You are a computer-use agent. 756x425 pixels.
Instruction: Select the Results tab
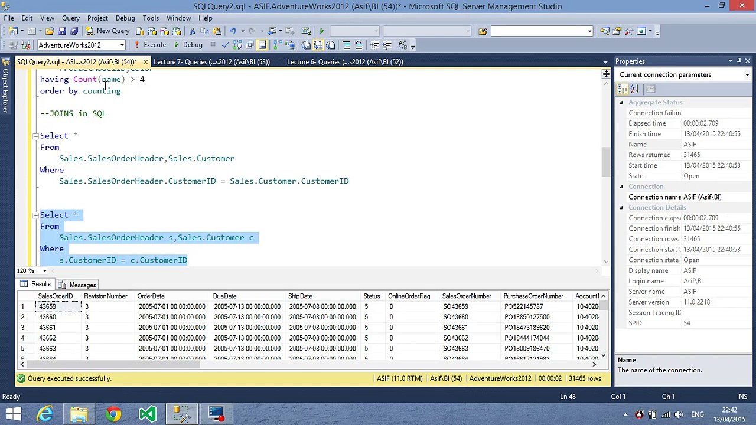click(x=35, y=285)
